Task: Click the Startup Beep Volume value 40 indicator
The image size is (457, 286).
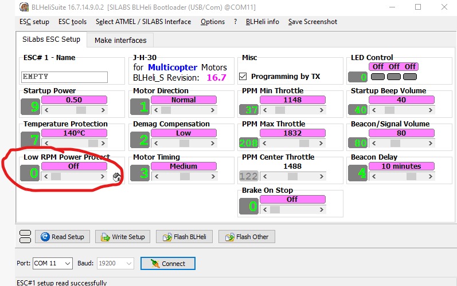Action: coord(358,110)
